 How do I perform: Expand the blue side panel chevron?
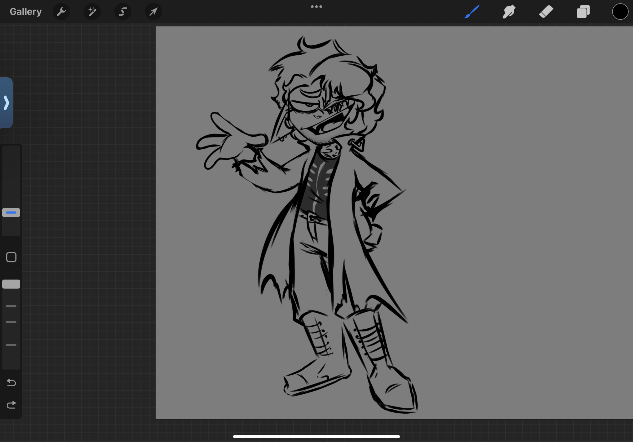click(6, 103)
